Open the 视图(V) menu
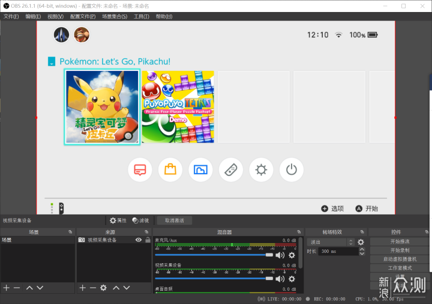 55,17
